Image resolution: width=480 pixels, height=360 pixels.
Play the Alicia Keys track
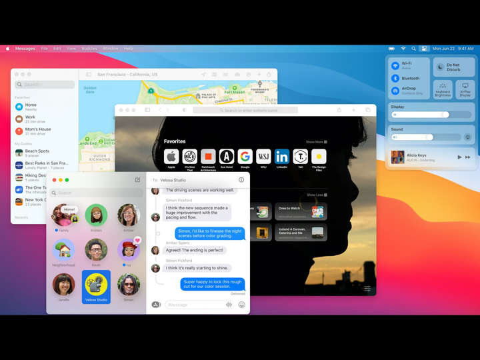(459, 157)
